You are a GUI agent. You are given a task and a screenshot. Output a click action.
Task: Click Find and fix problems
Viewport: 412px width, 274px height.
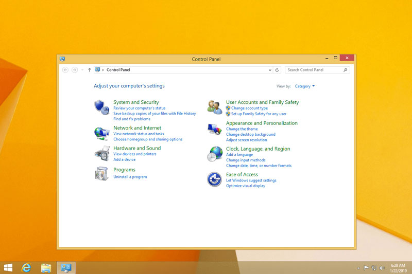(x=132, y=119)
